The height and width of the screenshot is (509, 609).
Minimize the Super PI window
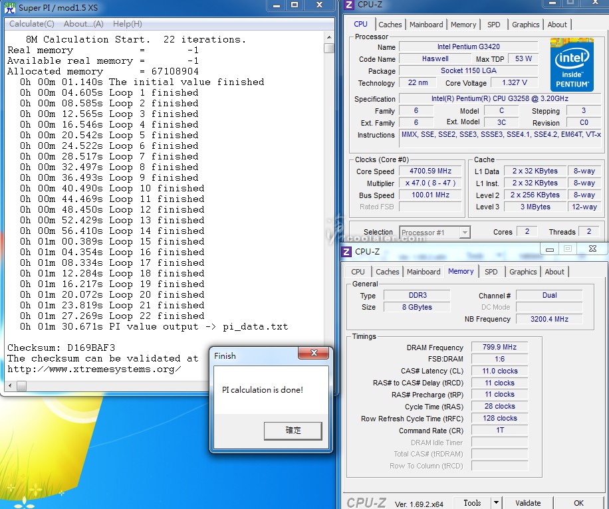click(277, 5)
